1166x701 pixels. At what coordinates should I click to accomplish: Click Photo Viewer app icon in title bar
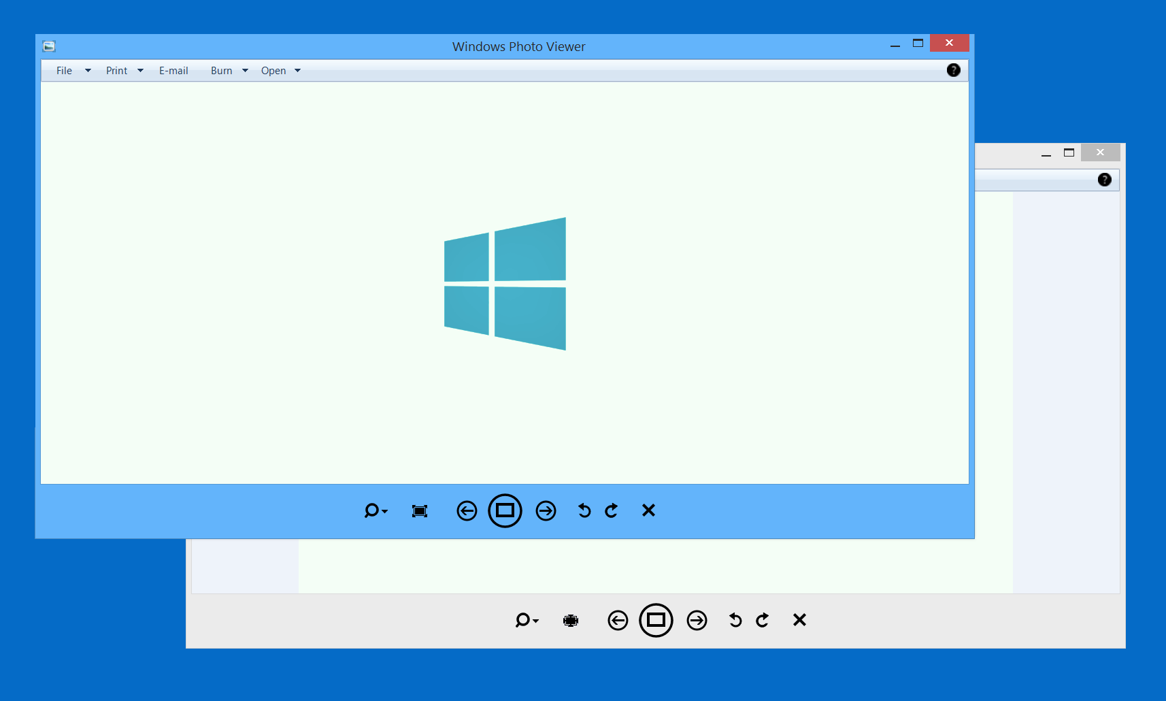tap(49, 46)
